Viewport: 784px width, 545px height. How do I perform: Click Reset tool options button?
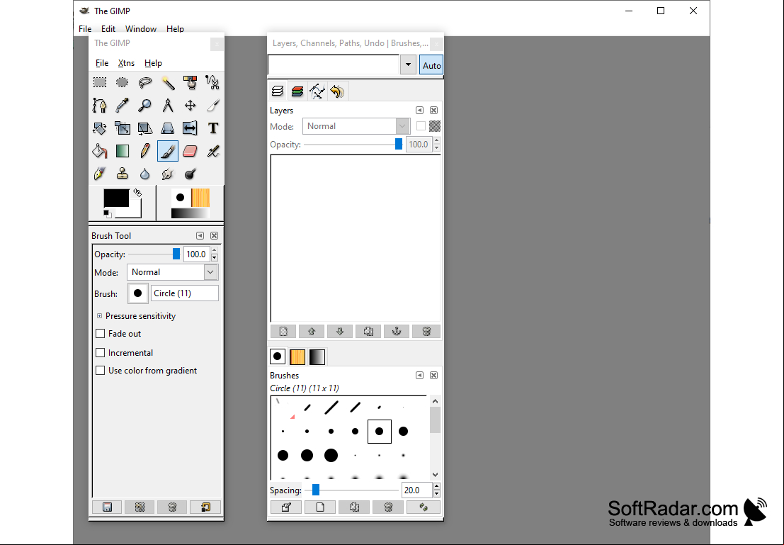(x=205, y=507)
